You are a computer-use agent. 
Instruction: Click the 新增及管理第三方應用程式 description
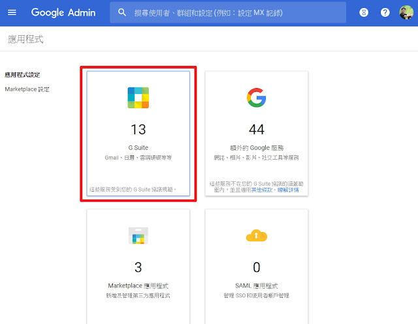pos(138,295)
